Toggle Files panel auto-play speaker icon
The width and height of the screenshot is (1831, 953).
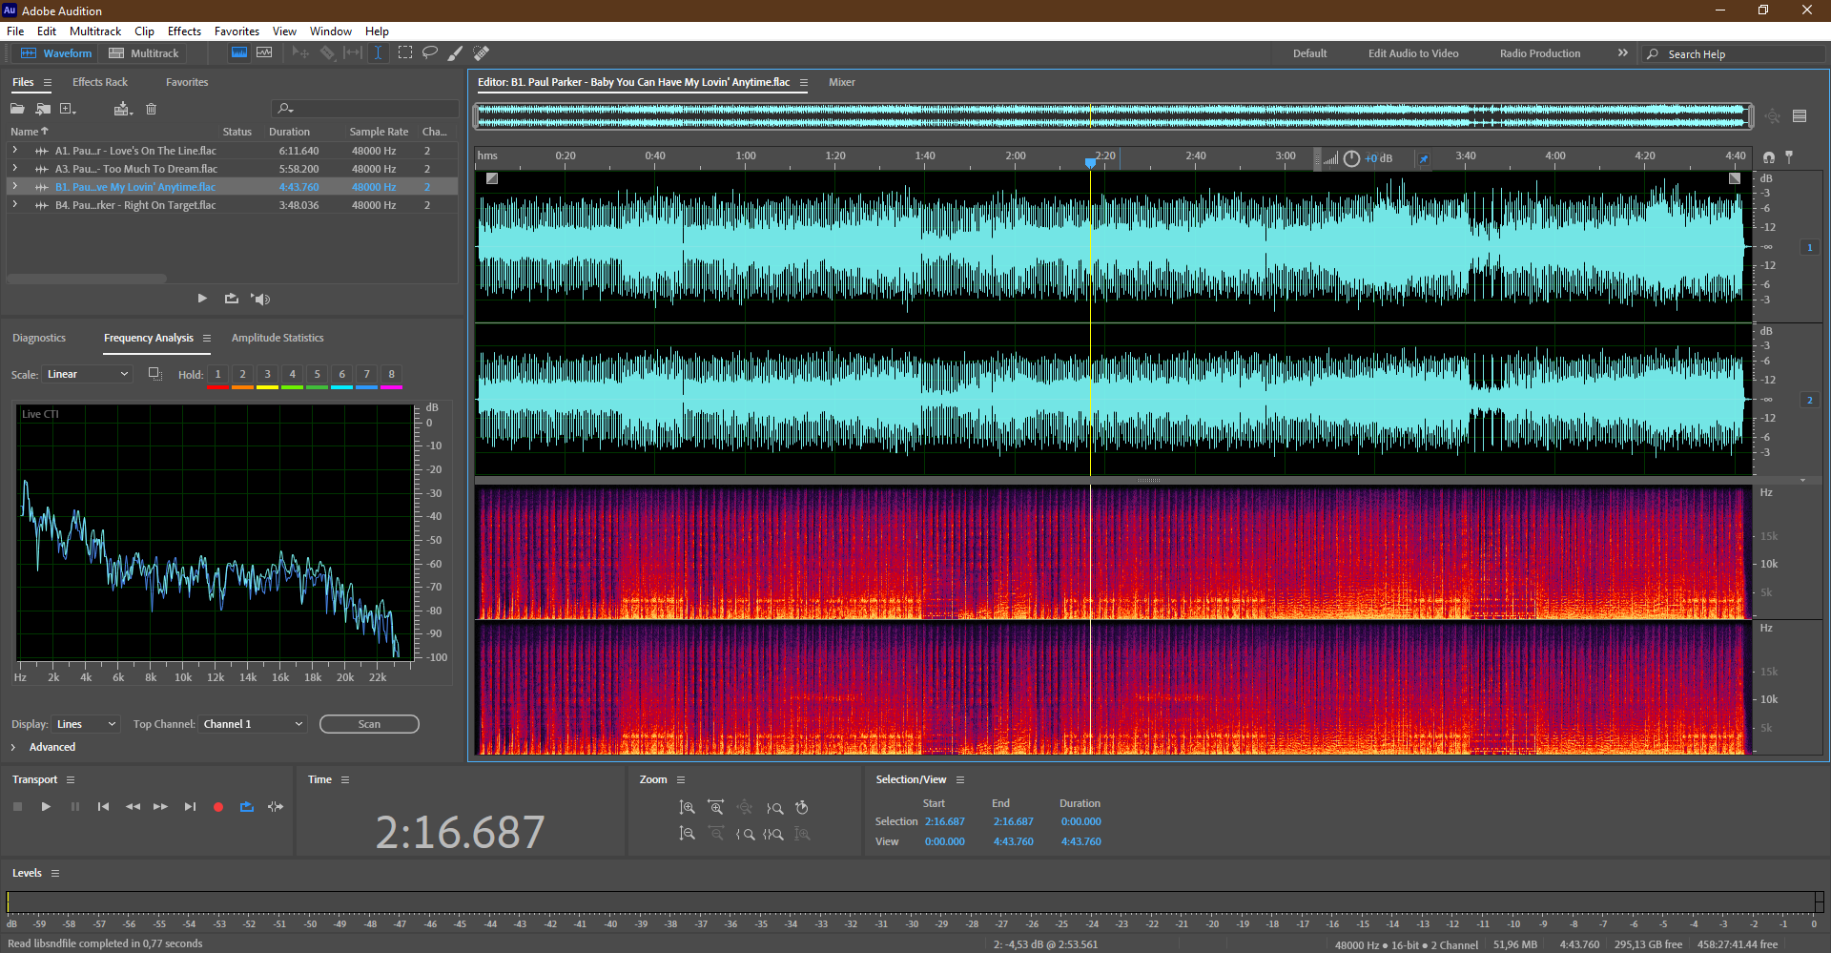tap(260, 299)
